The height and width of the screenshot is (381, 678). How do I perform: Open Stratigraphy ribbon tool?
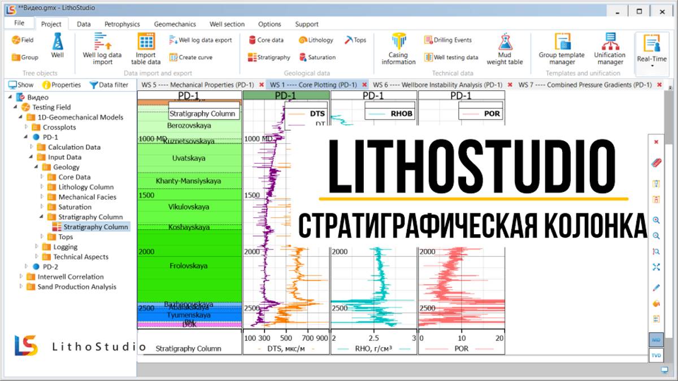pos(269,57)
